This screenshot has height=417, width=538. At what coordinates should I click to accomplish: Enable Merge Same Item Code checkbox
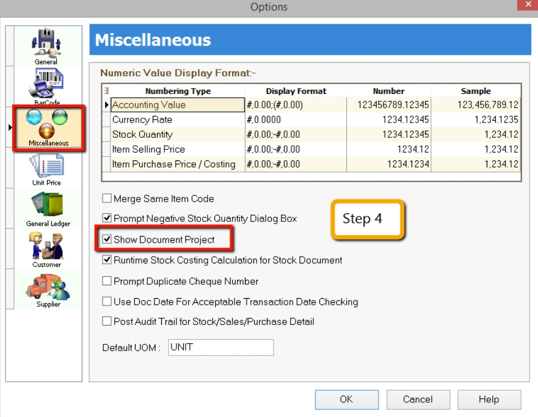point(107,199)
